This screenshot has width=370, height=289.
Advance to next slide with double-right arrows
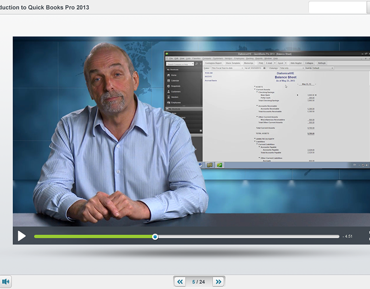click(219, 282)
